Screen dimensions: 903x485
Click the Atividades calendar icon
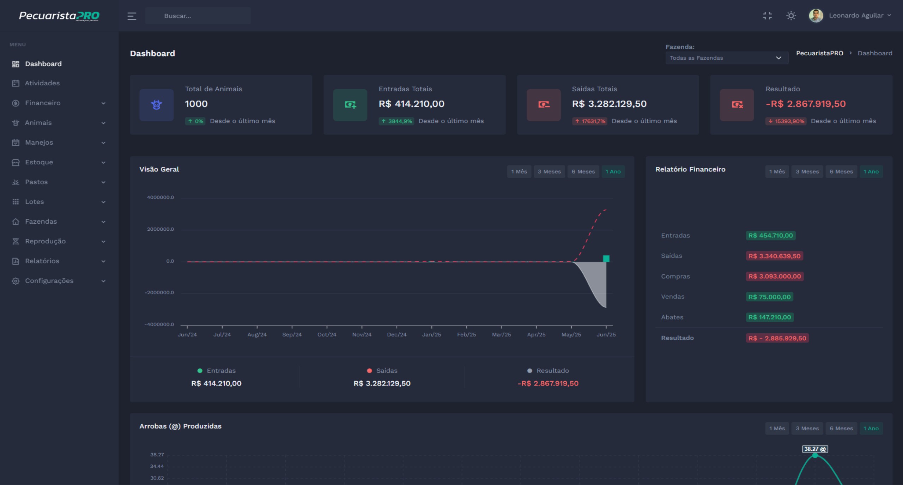pyautogui.click(x=16, y=83)
